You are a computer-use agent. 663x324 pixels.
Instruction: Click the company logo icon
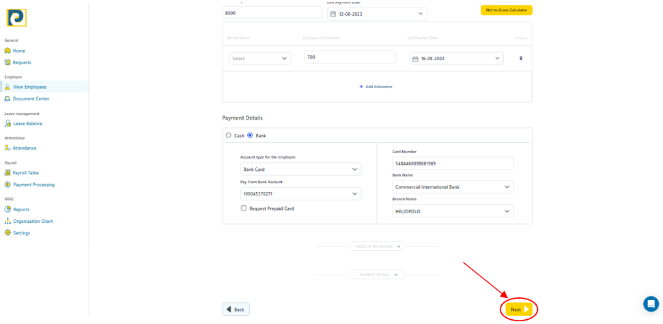(16, 17)
